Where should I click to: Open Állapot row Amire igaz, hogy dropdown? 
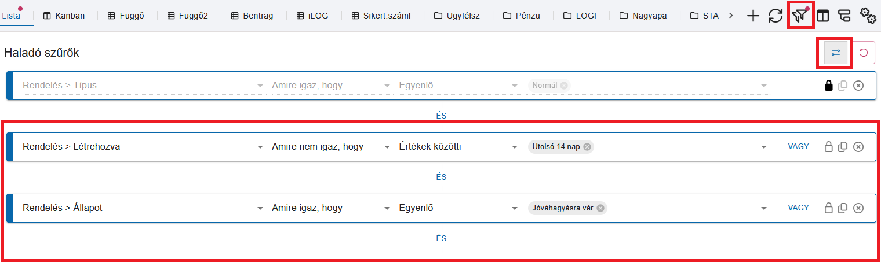coord(333,208)
